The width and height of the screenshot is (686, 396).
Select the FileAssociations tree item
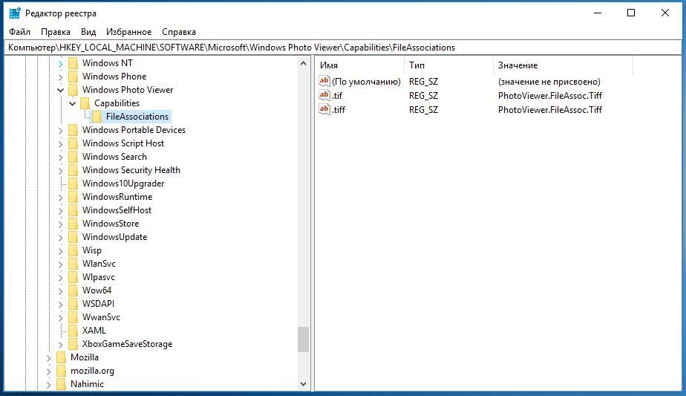coord(137,117)
